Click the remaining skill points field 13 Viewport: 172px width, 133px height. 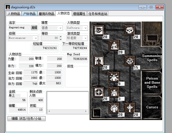click(x=37, y=110)
